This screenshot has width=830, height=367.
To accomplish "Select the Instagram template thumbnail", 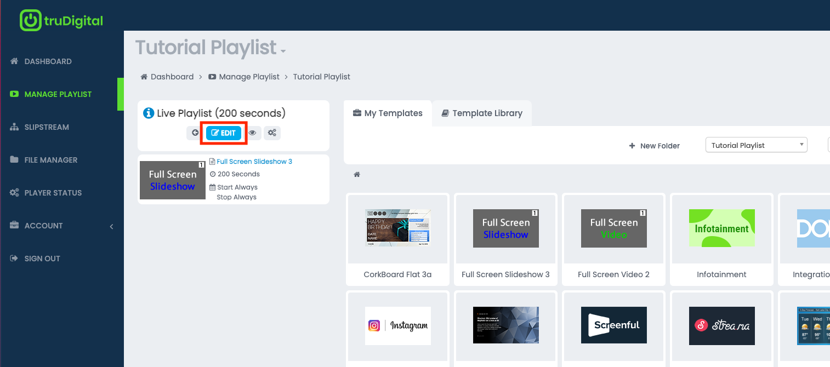I will (398, 326).
